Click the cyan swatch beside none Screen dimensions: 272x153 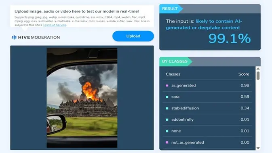tap(167, 131)
